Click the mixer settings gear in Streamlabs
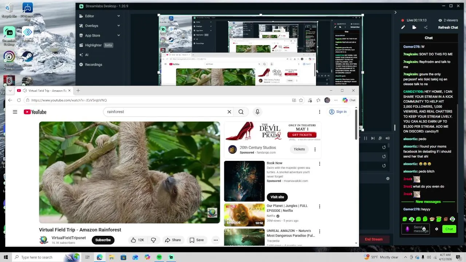 point(388,179)
